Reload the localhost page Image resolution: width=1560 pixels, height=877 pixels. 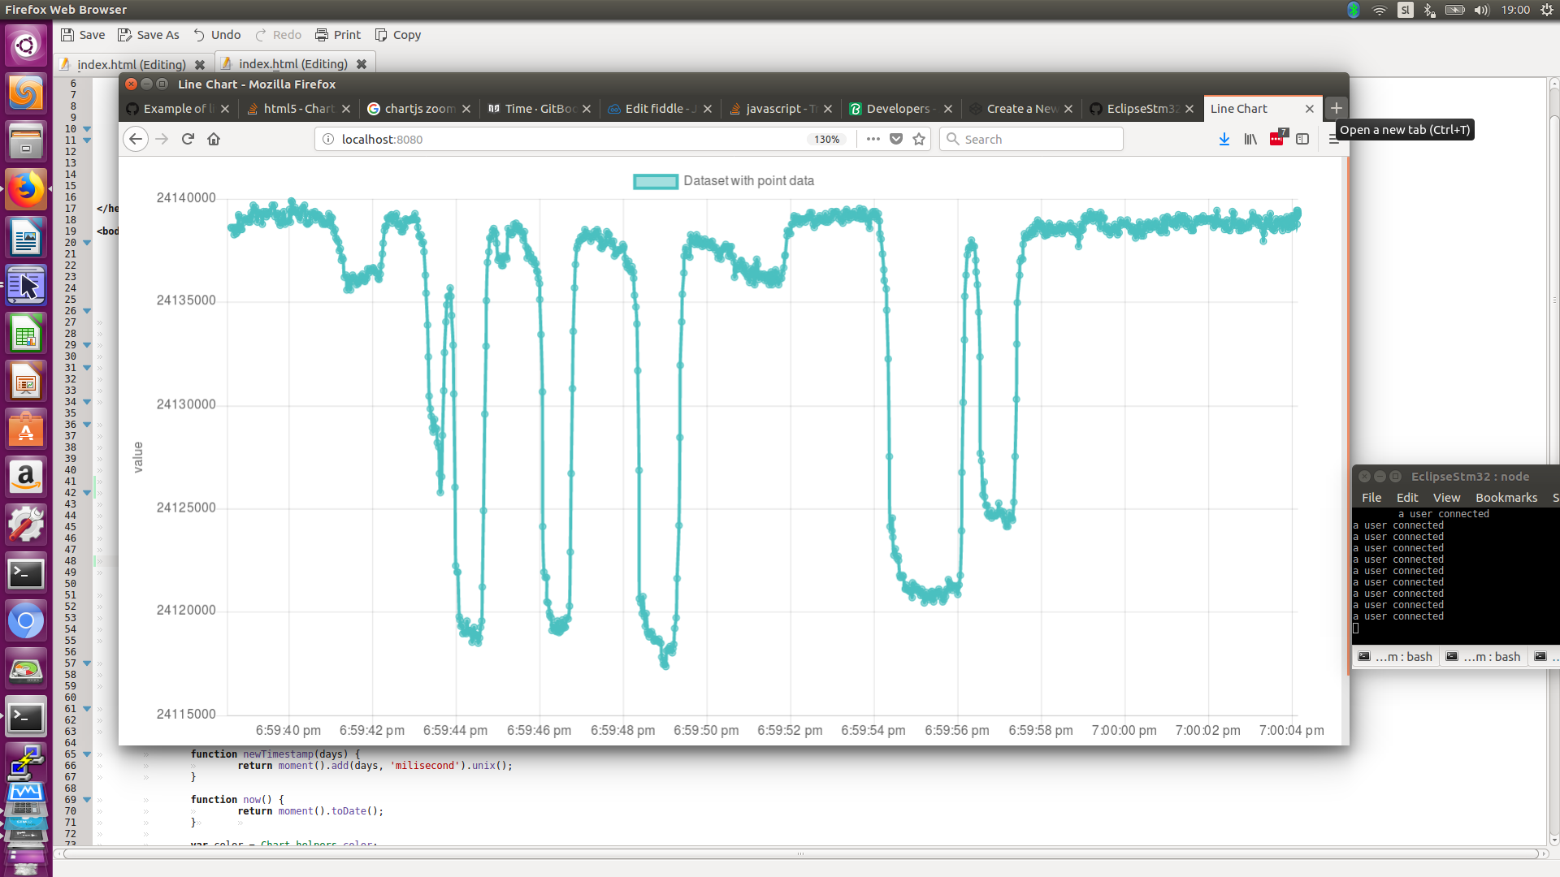pos(188,139)
